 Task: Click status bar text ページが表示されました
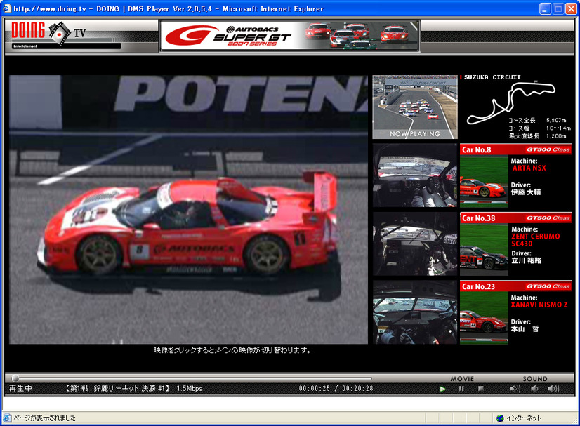pos(45,418)
